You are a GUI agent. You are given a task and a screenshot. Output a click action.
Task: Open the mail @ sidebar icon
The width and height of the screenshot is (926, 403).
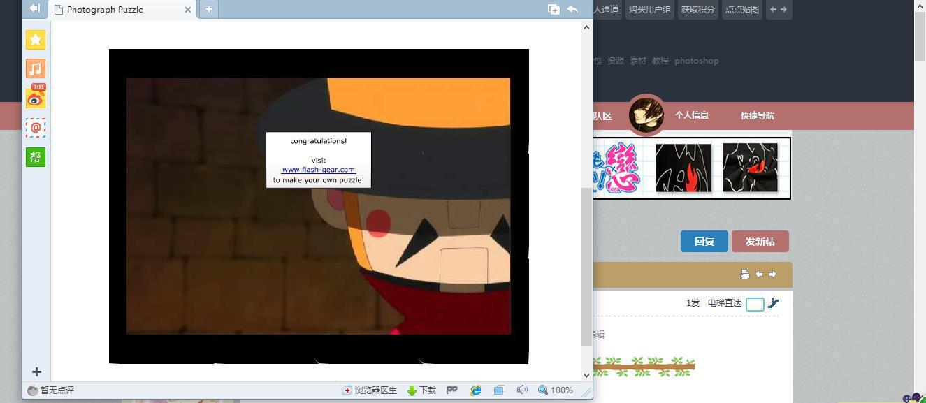pos(36,128)
